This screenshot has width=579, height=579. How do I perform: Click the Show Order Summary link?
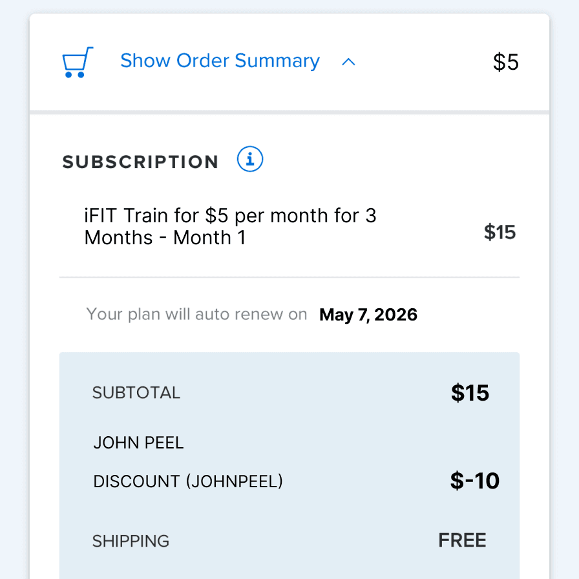coord(220,61)
